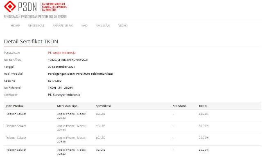Select the FAQ navigation item

[x=84, y=25]
